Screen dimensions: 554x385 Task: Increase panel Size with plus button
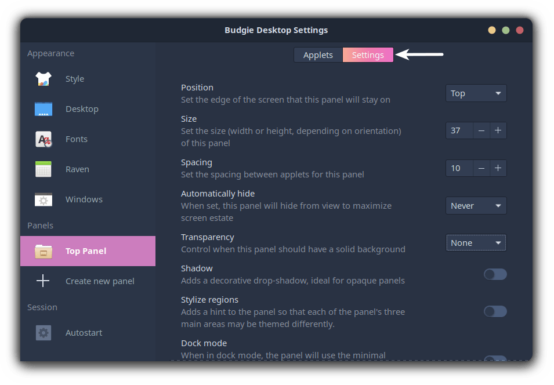498,130
